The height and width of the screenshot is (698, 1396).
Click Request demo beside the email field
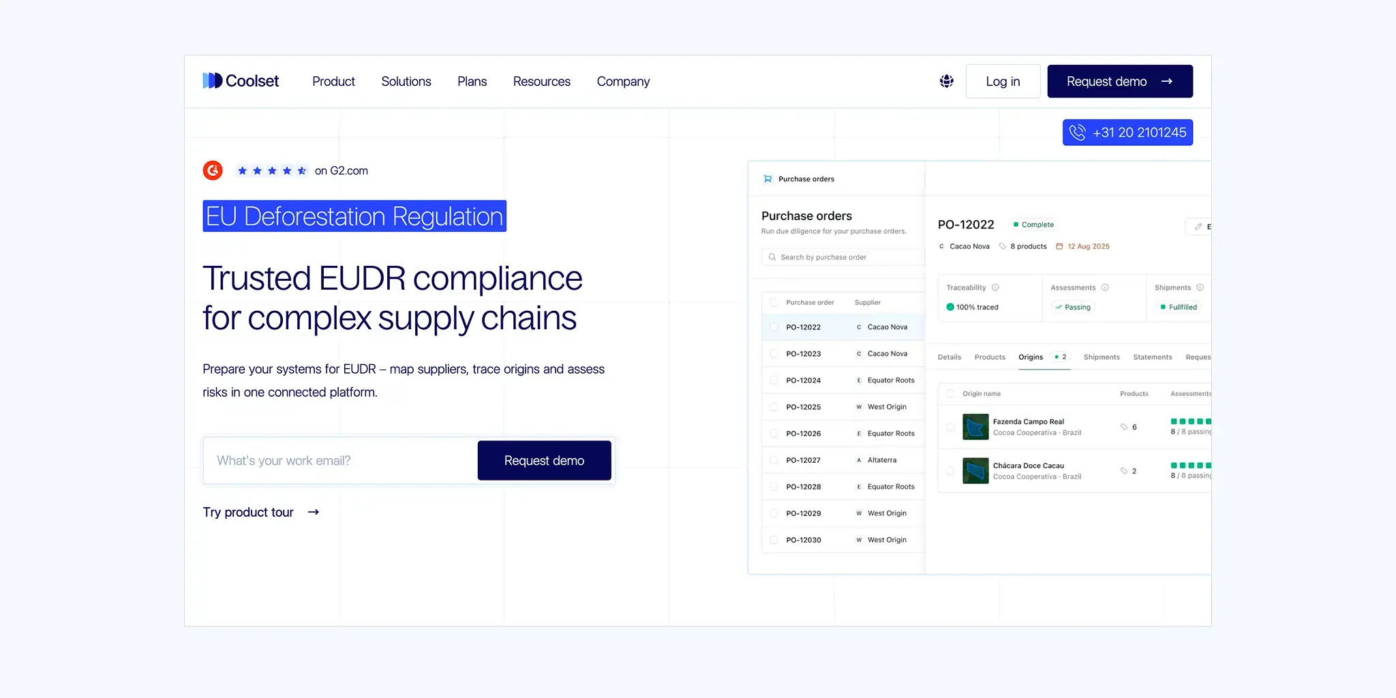[x=544, y=461]
